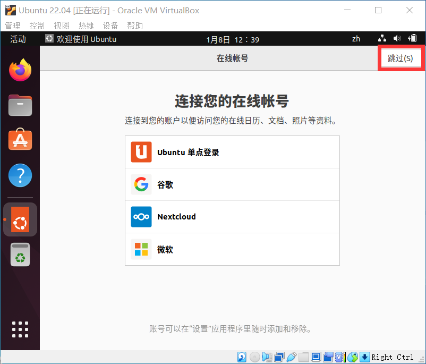The width and height of the screenshot is (426, 364).
Task: Open the calendar by clicking the clock
Action: (232, 38)
